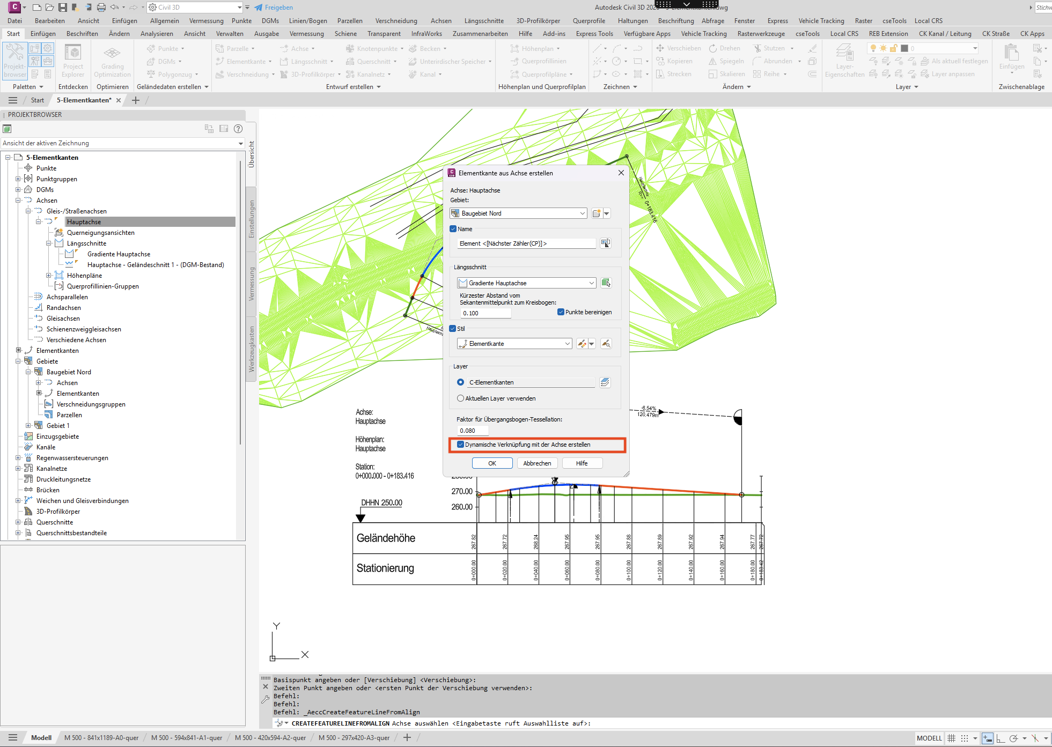Open the help icon in the Projektbrowser
The width and height of the screenshot is (1052, 747).
[238, 129]
